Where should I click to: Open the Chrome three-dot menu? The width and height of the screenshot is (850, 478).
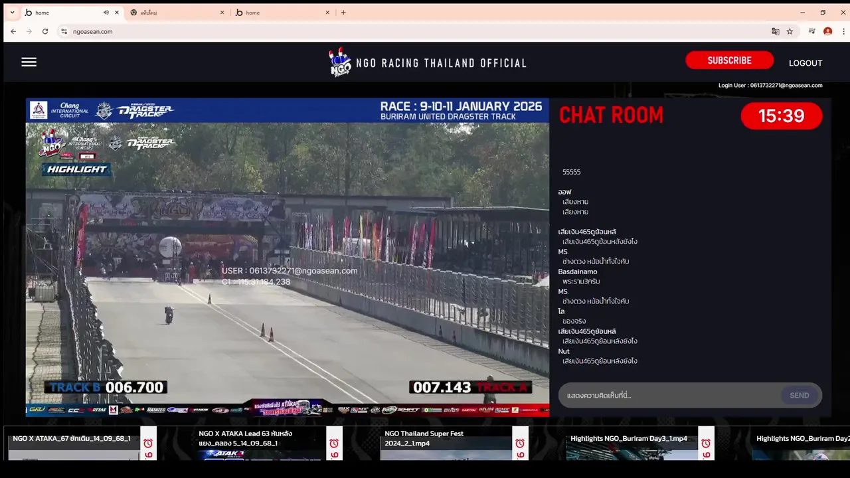843,31
